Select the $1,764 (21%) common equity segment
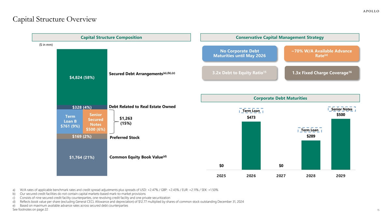 click(x=82, y=157)
